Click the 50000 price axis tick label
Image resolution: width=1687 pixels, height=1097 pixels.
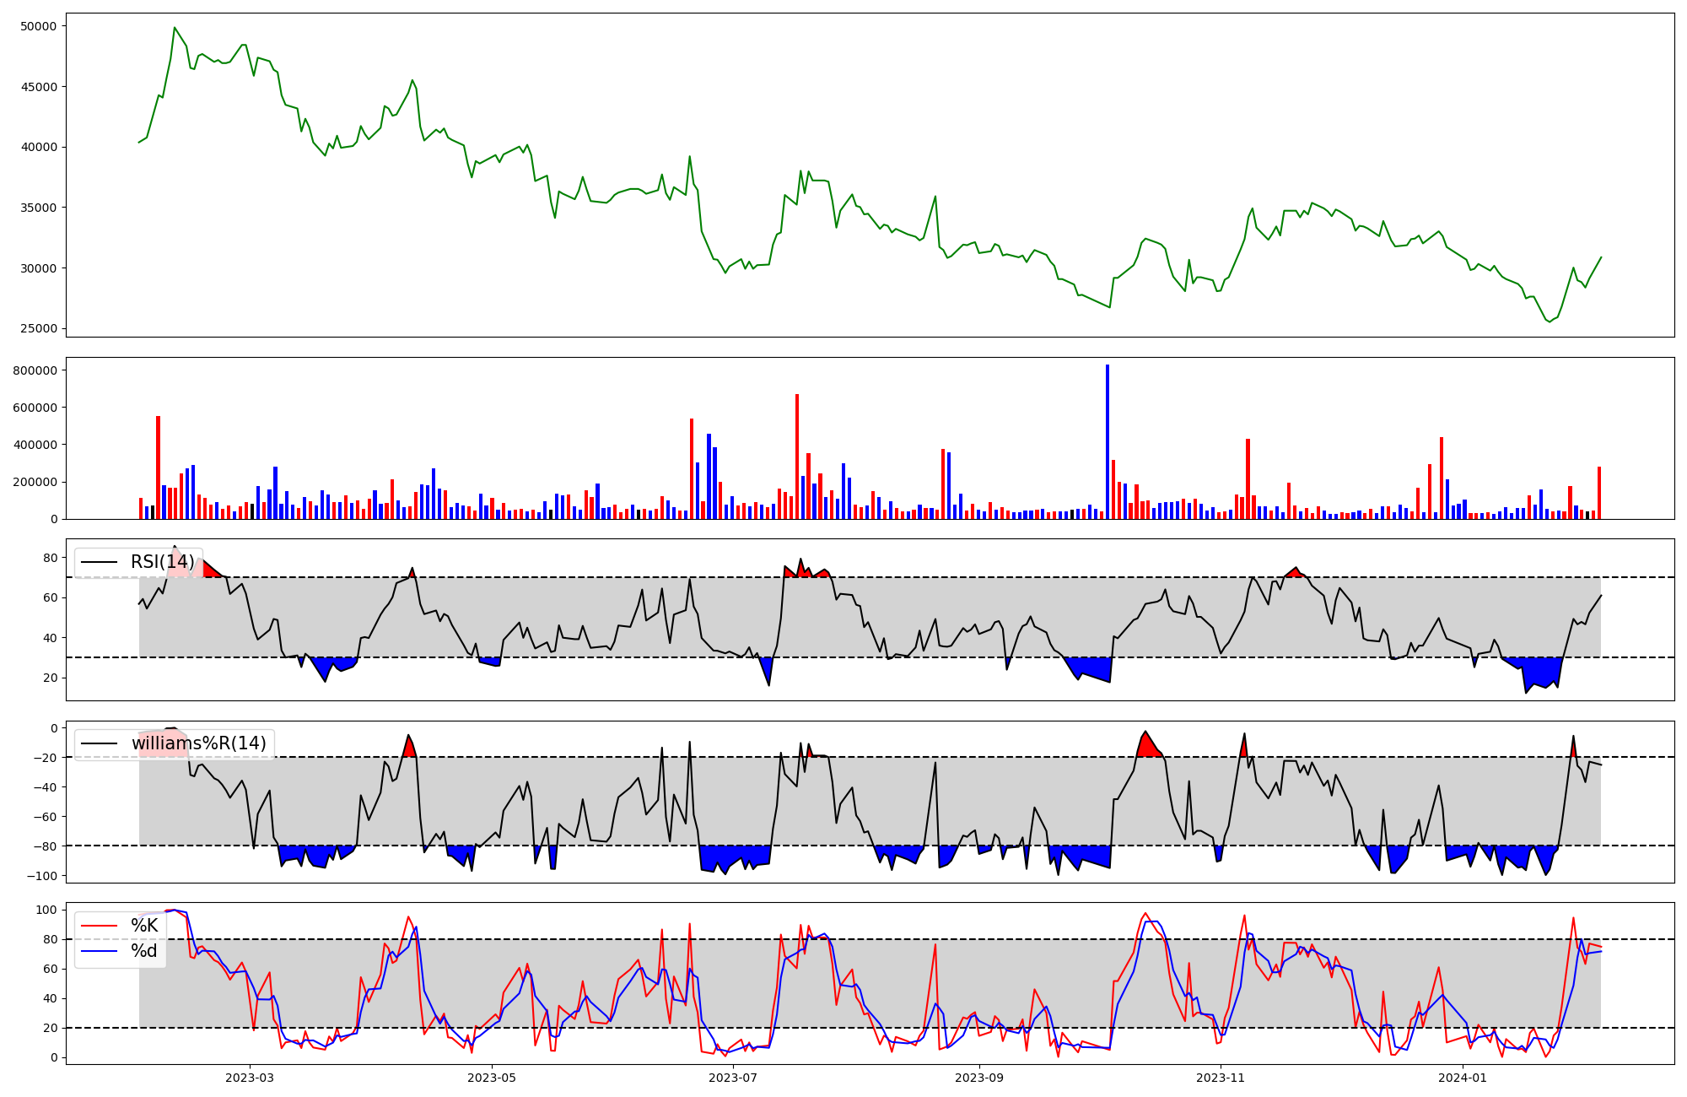(38, 26)
